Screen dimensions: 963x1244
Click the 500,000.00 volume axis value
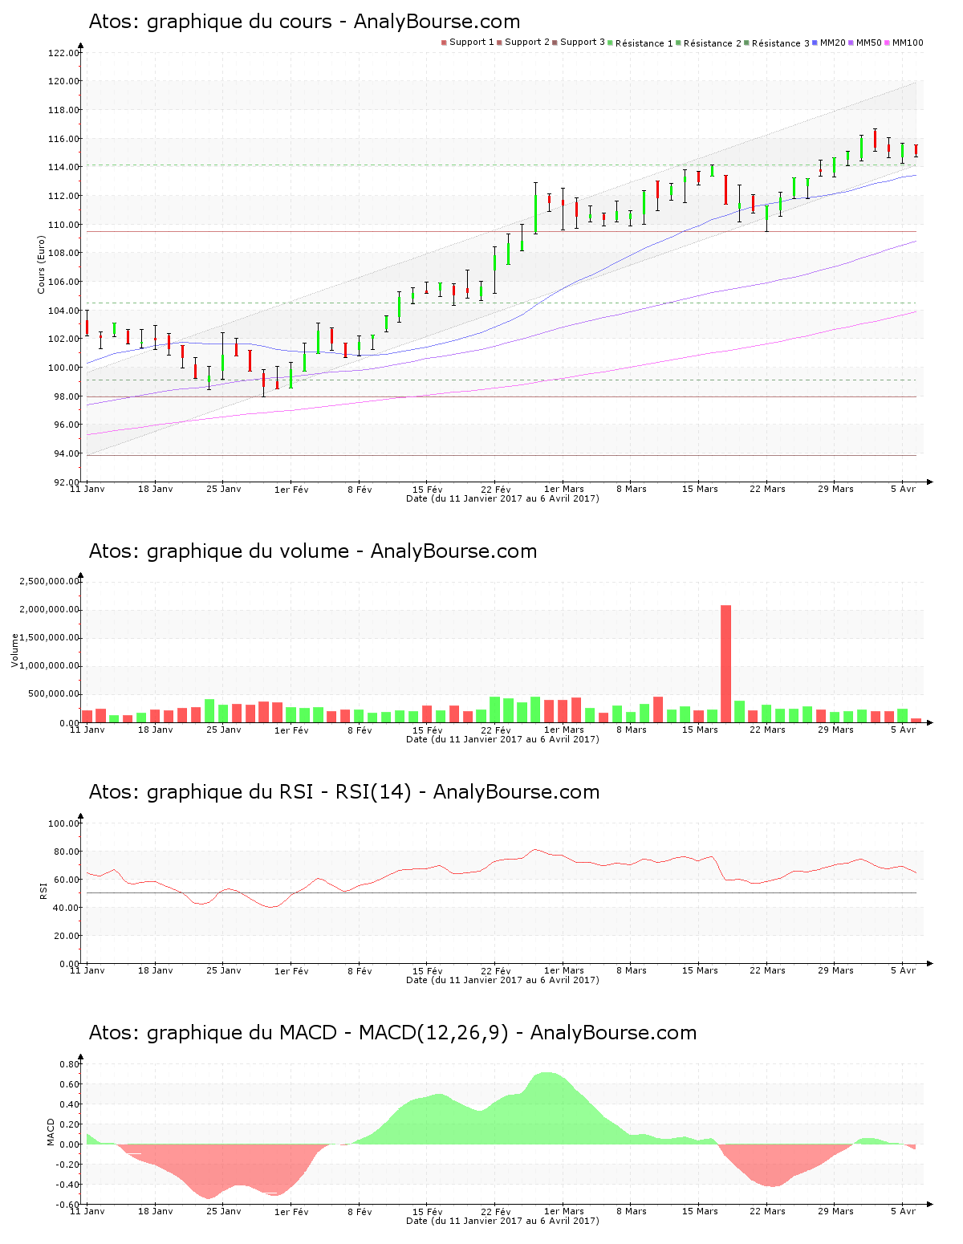(x=53, y=693)
